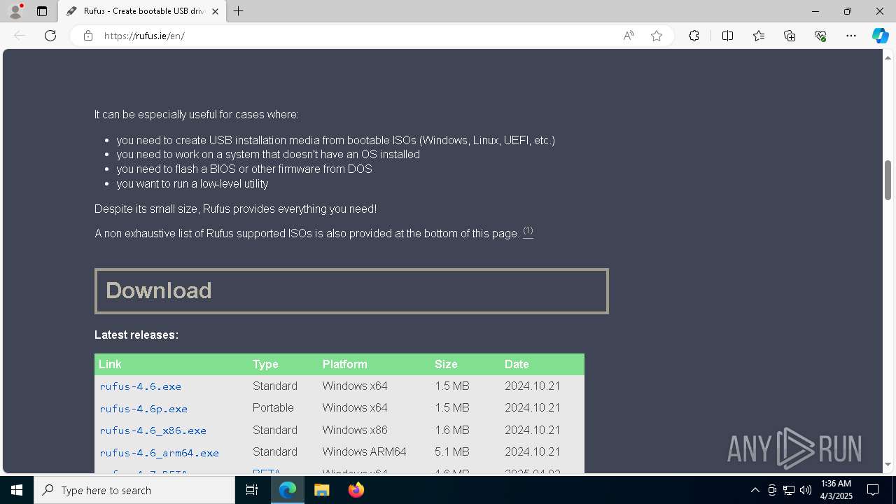Click the Platform column header
The image size is (896, 504).
click(x=344, y=364)
